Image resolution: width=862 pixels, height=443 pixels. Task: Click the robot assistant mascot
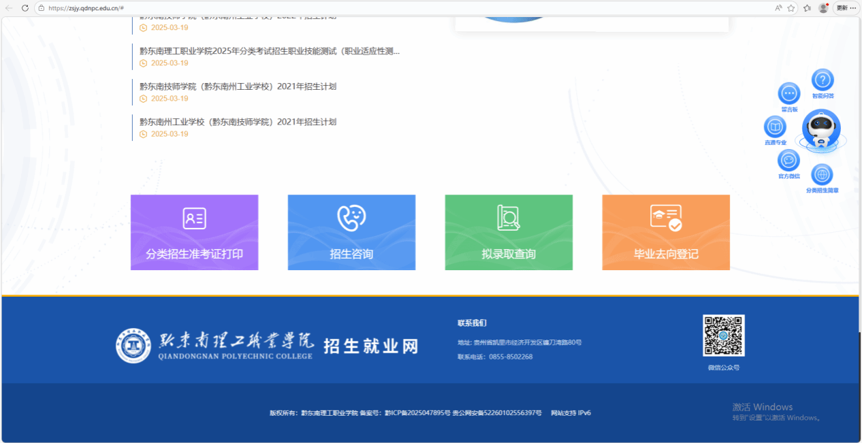(821, 129)
